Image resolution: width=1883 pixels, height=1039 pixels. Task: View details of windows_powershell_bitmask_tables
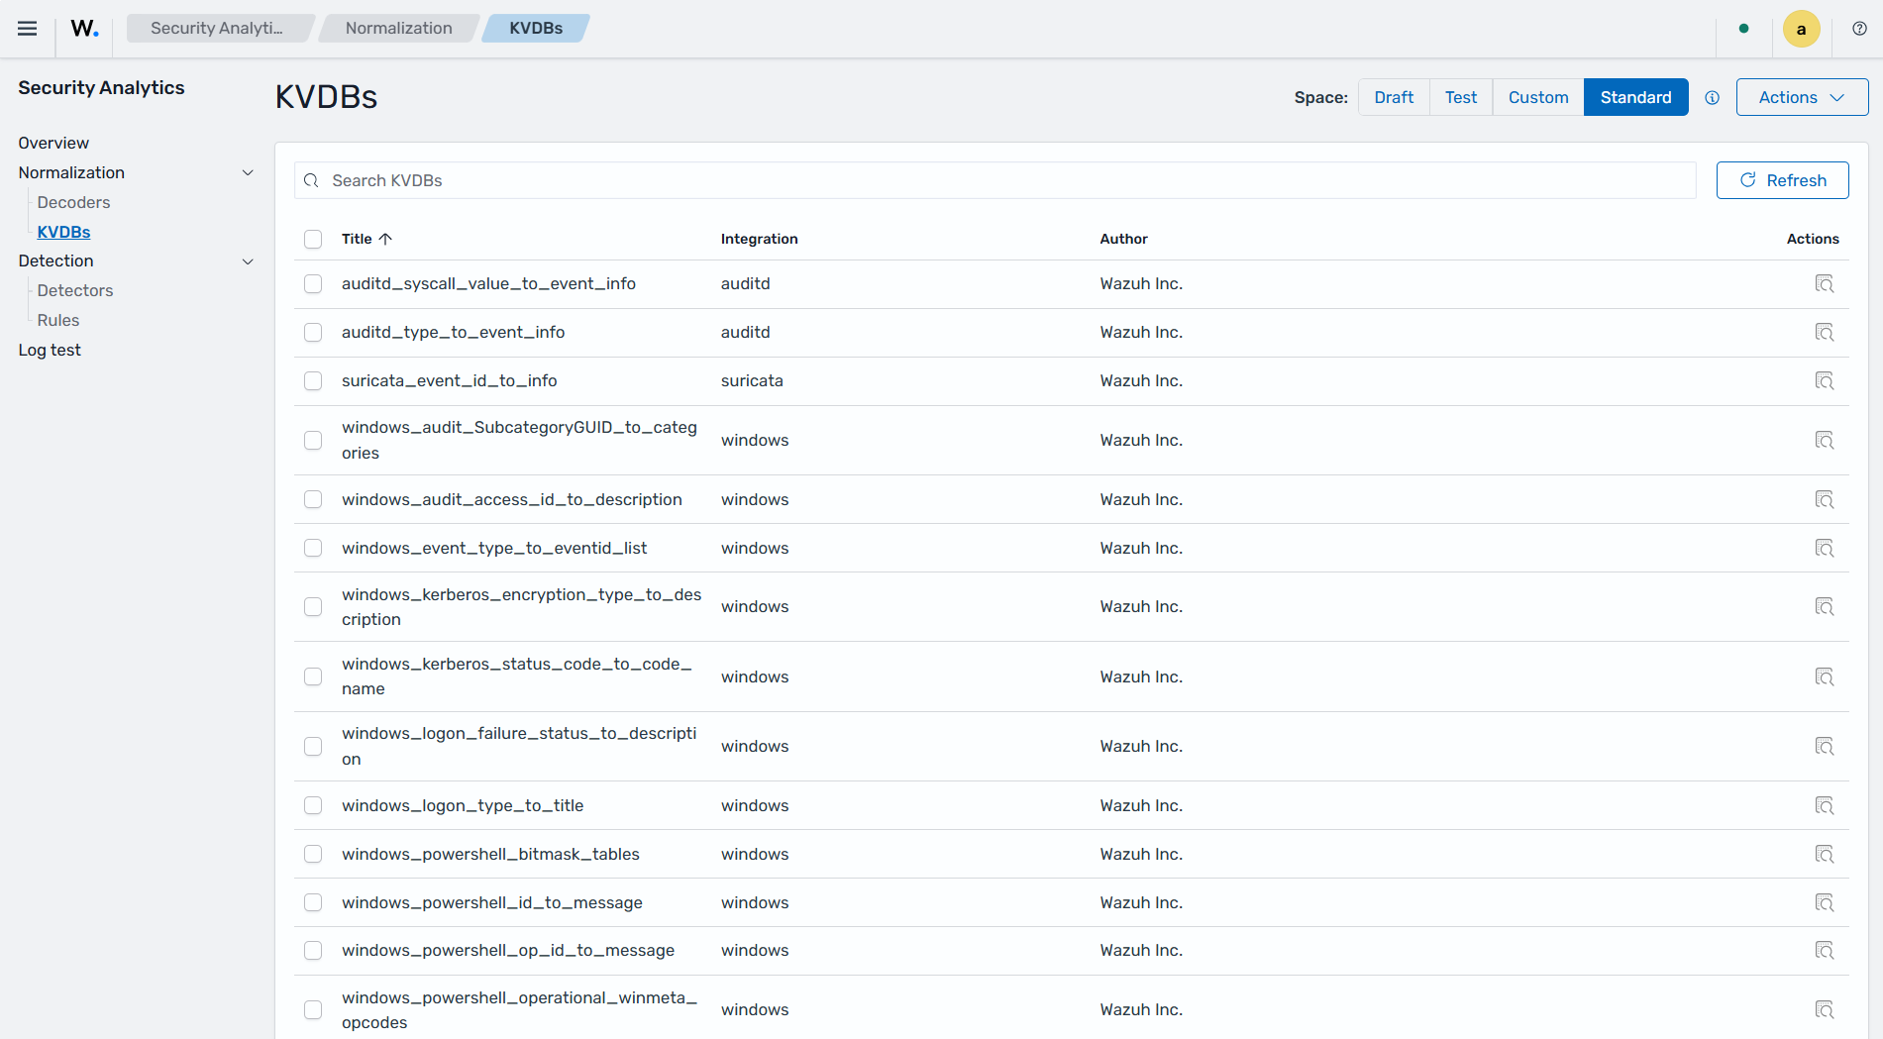pyautogui.click(x=1824, y=854)
